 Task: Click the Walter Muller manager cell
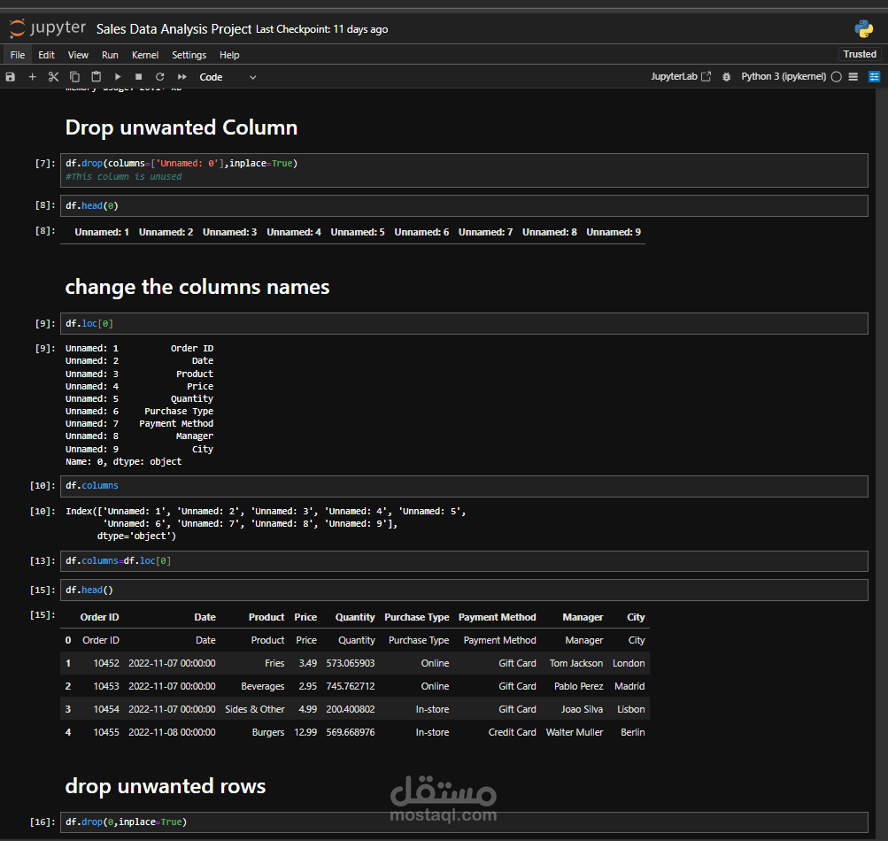575,732
